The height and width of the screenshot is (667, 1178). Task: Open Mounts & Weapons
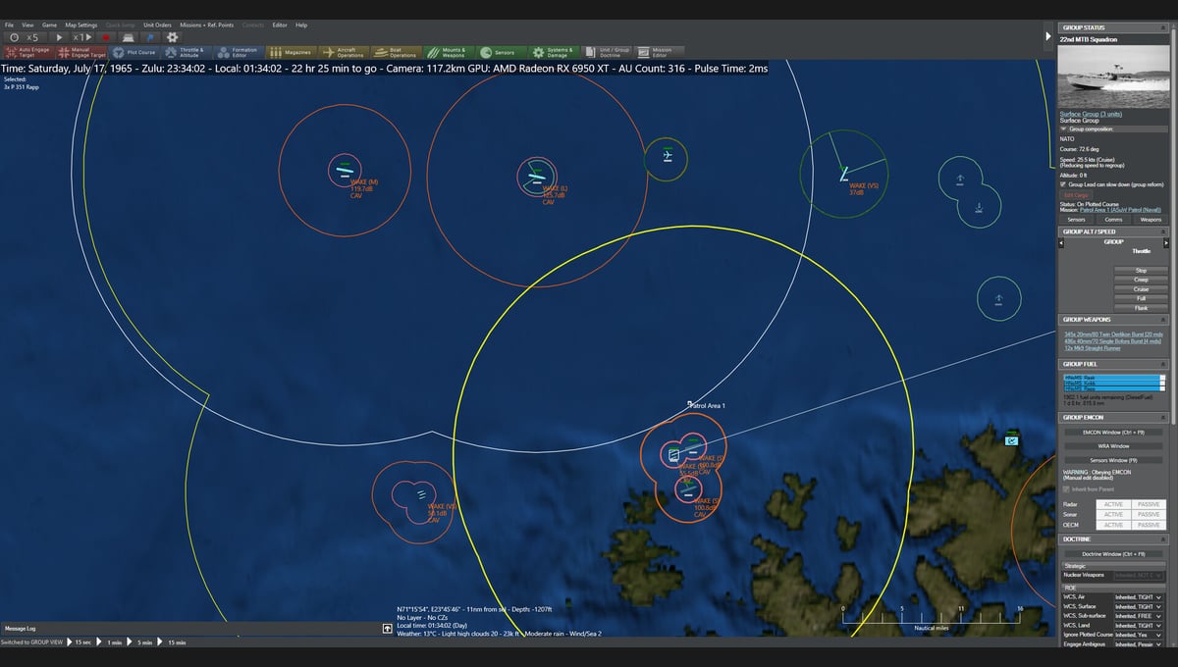pyautogui.click(x=448, y=52)
